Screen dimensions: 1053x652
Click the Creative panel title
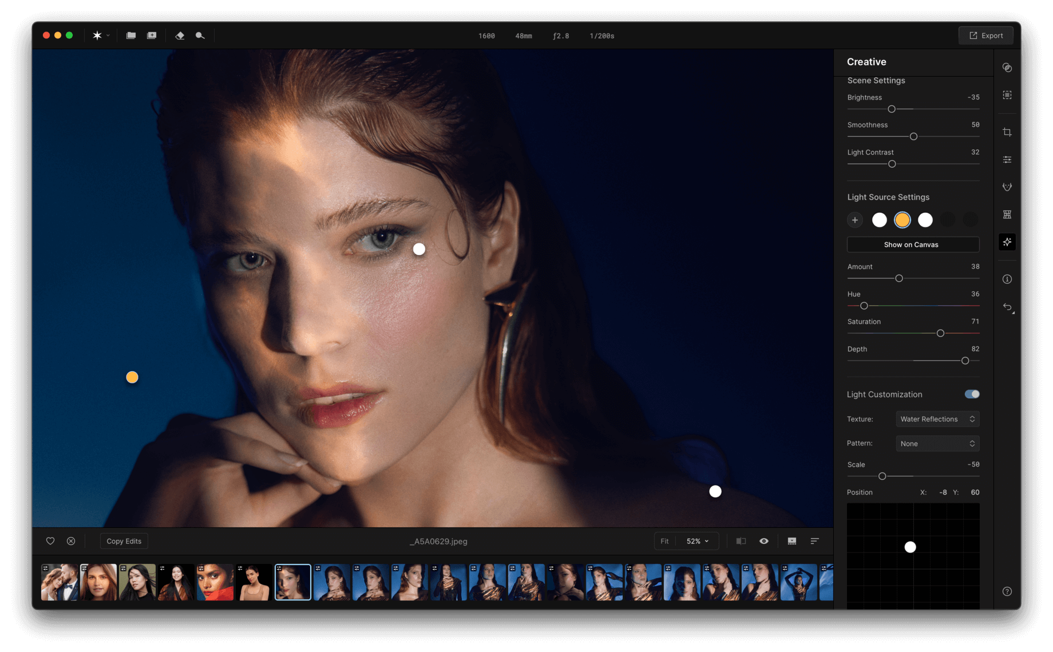pyautogui.click(x=866, y=62)
